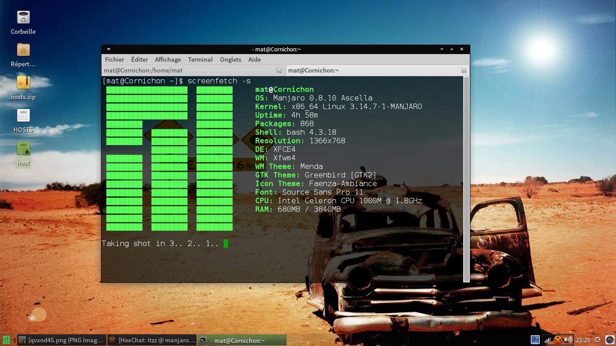The height and width of the screenshot is (346, 616).
Task: Click the HexChat tray icon
Action: [x=558, y=340]
